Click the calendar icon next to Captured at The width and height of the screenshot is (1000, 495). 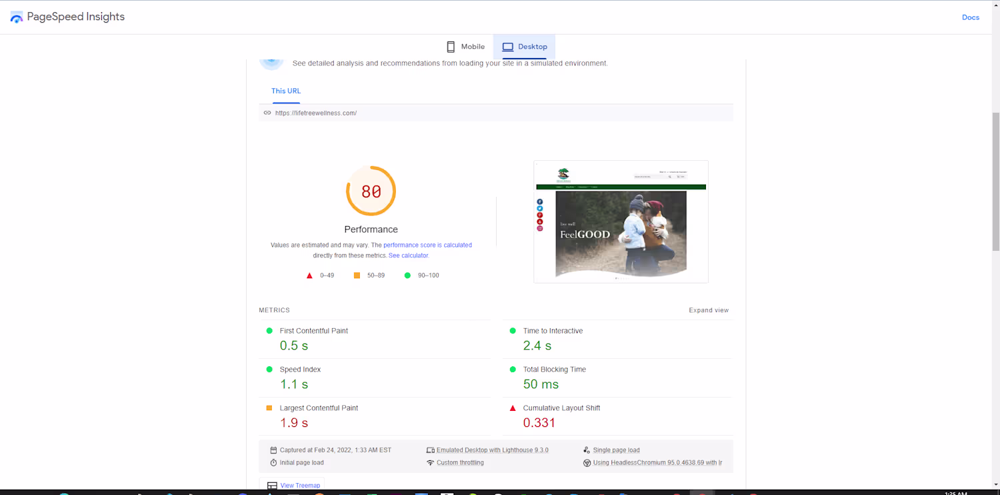pyautogui.click(x=273, y=450)
